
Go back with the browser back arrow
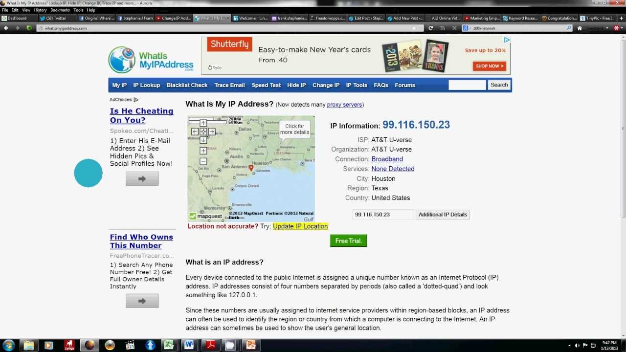point(6,28)
